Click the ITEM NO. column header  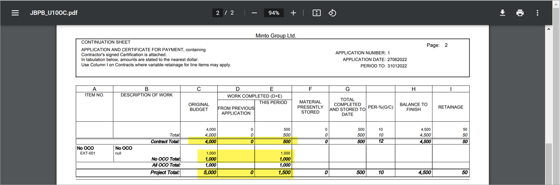pyautogui.click(x=94, y=95)
